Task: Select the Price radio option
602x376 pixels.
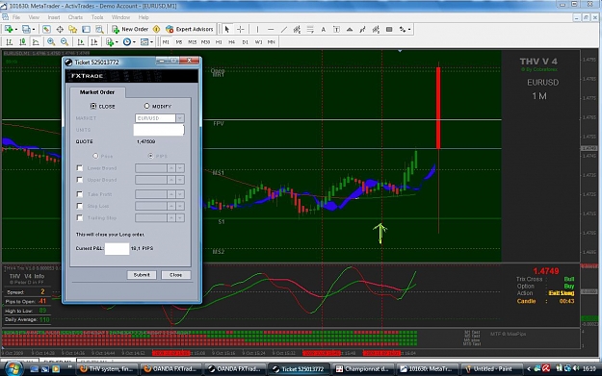Action: 95,156
